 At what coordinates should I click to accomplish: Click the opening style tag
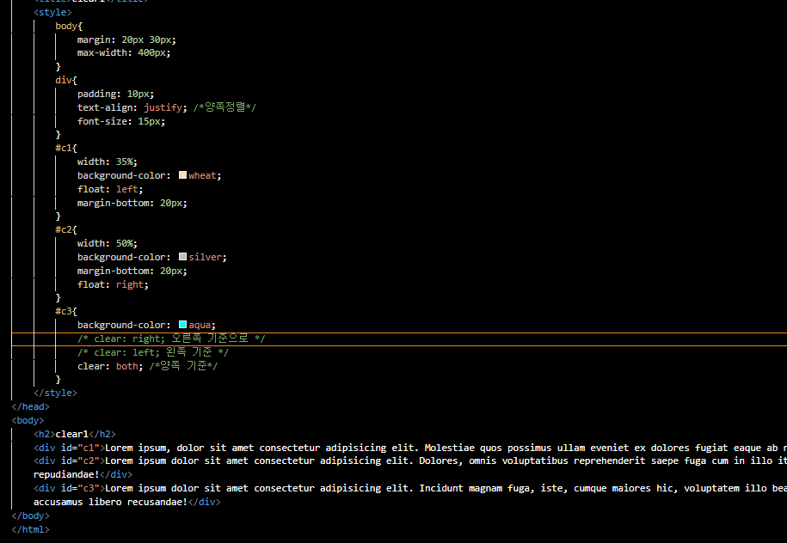[x=52, y=12]
